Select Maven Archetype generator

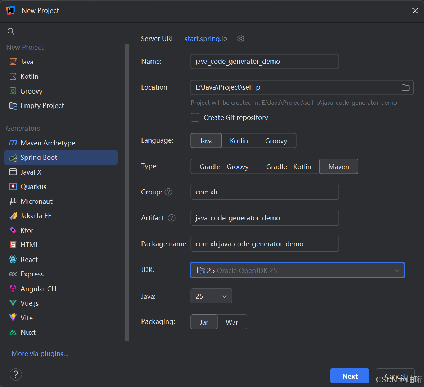click(61, 143)
